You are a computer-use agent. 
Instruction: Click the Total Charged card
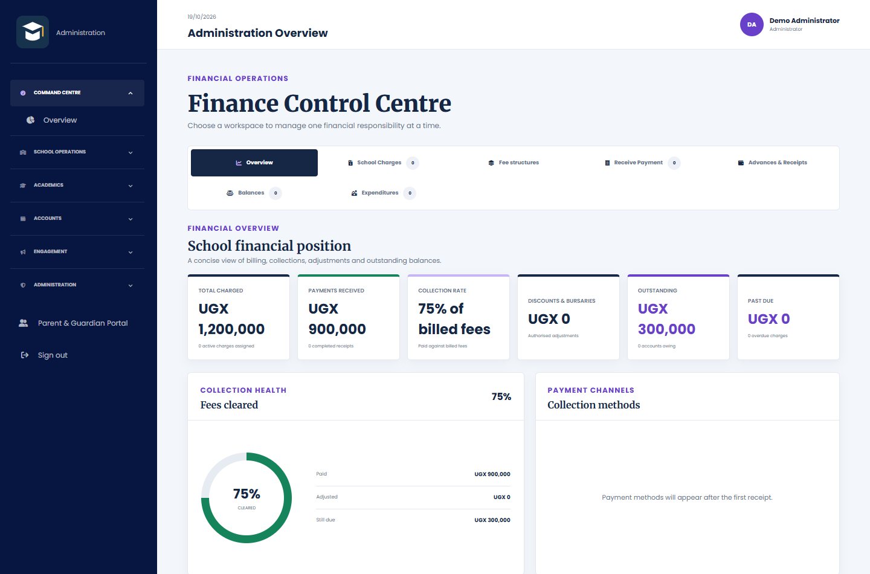239,317
